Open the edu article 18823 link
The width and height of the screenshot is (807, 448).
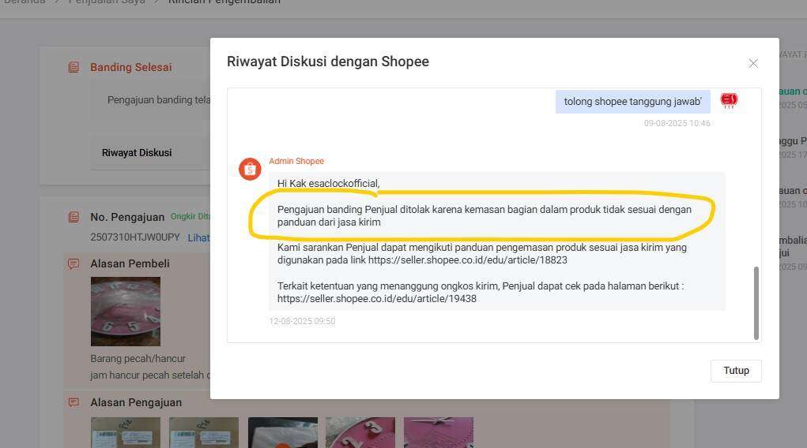click(x=467, y=260)
